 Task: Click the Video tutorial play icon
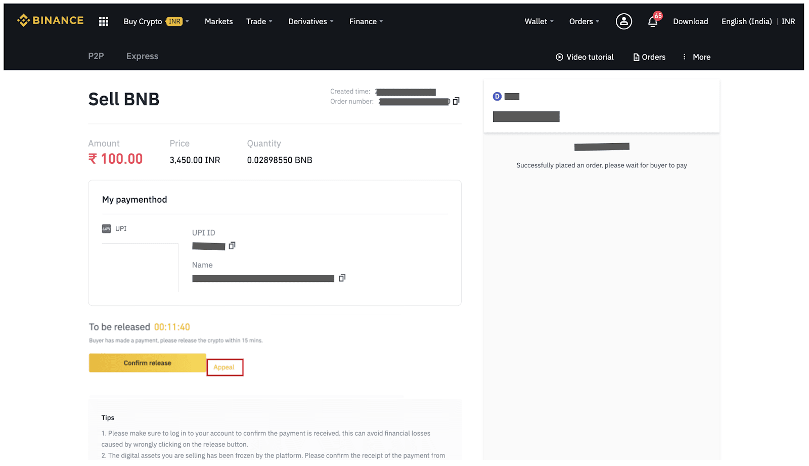[559, 57]
